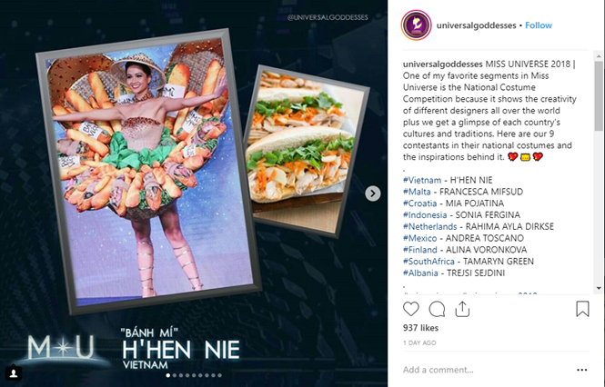Image resolution: width=605 pixels, height=387 pixels.
Task: Select the last carousel dot indicator
Action: click(219, 375)
